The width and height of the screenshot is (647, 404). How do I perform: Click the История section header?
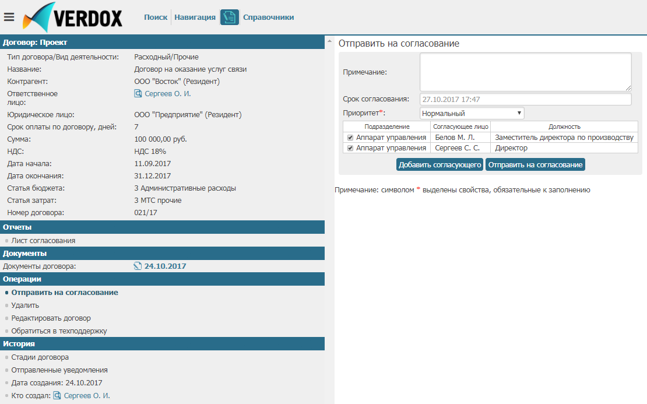click(x=162, y=344)
